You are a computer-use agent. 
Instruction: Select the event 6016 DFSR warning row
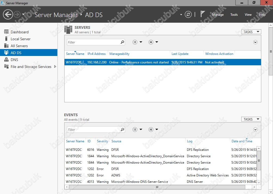pyautogui.click(x=161, y=150)
